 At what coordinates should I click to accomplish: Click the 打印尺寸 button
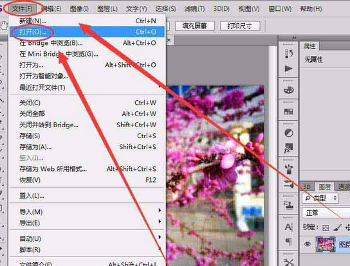coord(240,26)
